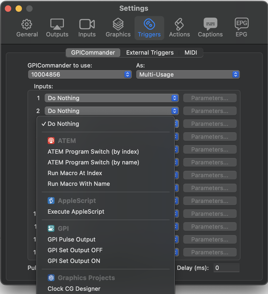Close the Settings window
The width and height of the screenshot is (268, 294).
8,9
